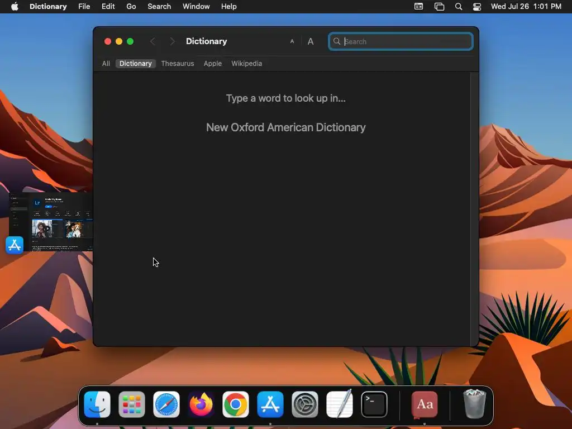
Task: Click 'Type a word to look up in...' text
Action: (x=285, y=98)
